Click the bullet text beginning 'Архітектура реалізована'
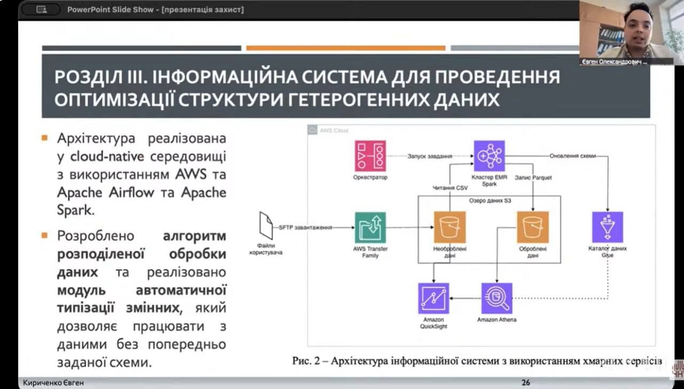 [142, 174]
